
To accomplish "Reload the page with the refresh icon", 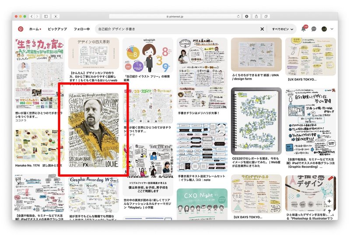I will pos(238,16).
